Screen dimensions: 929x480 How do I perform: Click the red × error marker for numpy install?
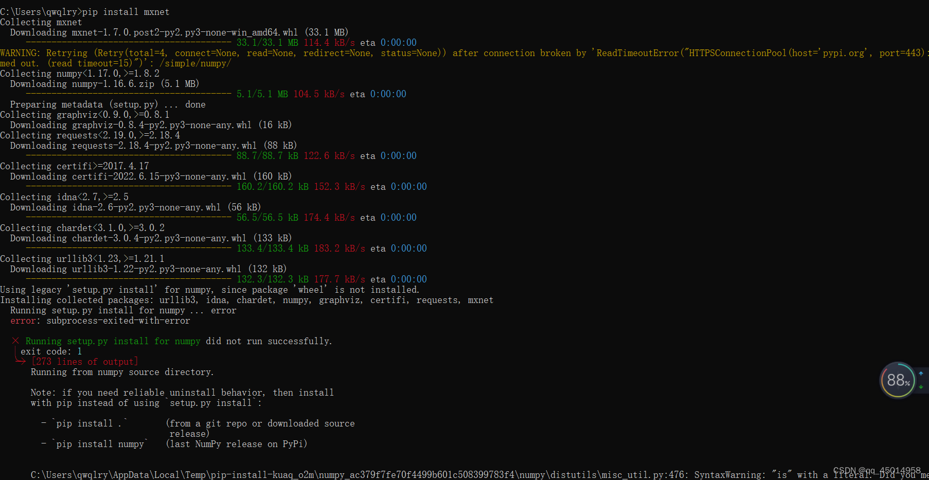point(15,341)
